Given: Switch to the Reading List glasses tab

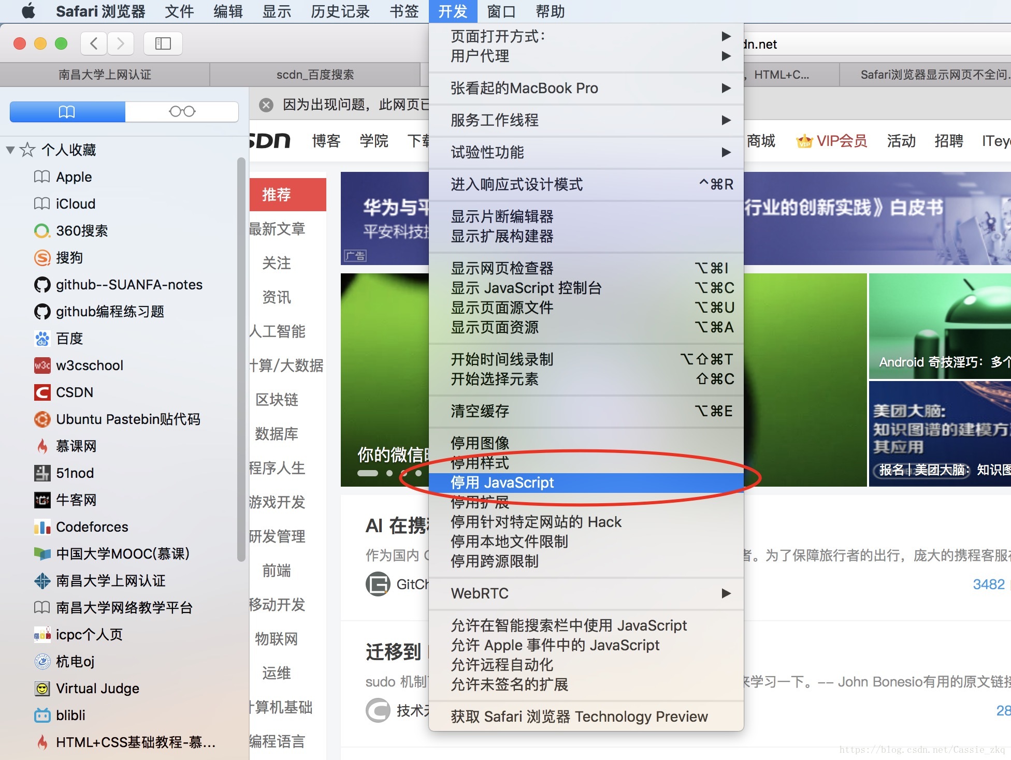Looking at the screenshot, I should (x=182, y=112).
